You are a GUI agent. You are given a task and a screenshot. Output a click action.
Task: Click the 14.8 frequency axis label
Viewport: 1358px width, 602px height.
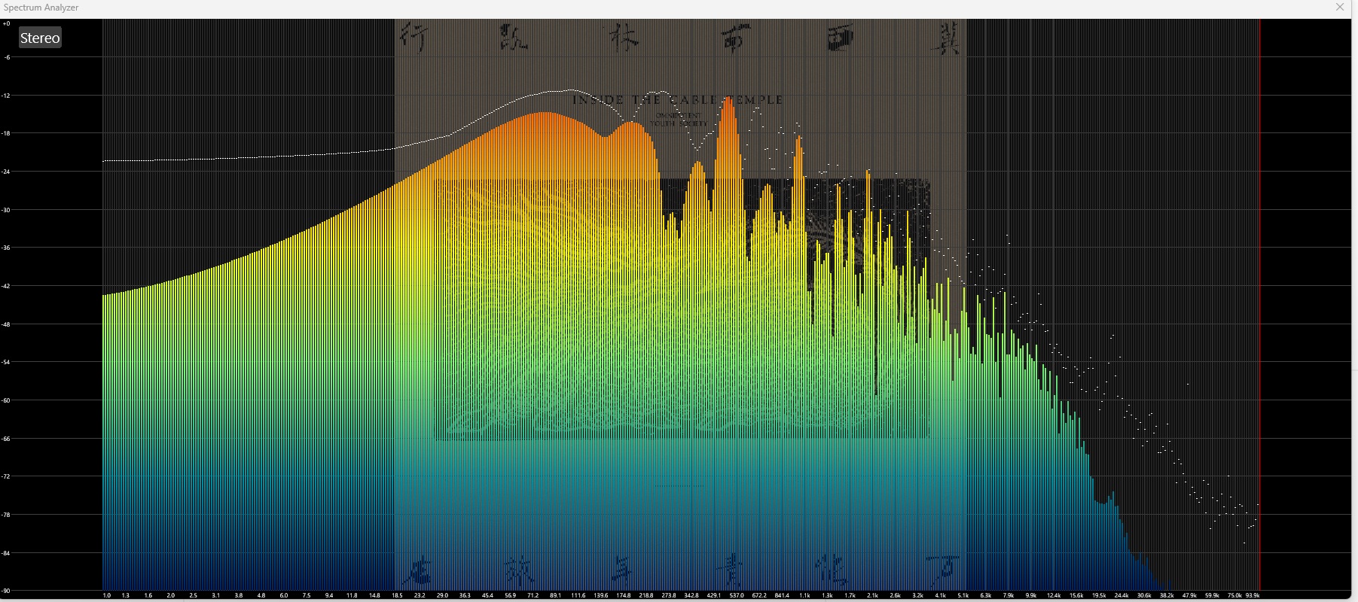pyautogui.click(x=374, y=595)
